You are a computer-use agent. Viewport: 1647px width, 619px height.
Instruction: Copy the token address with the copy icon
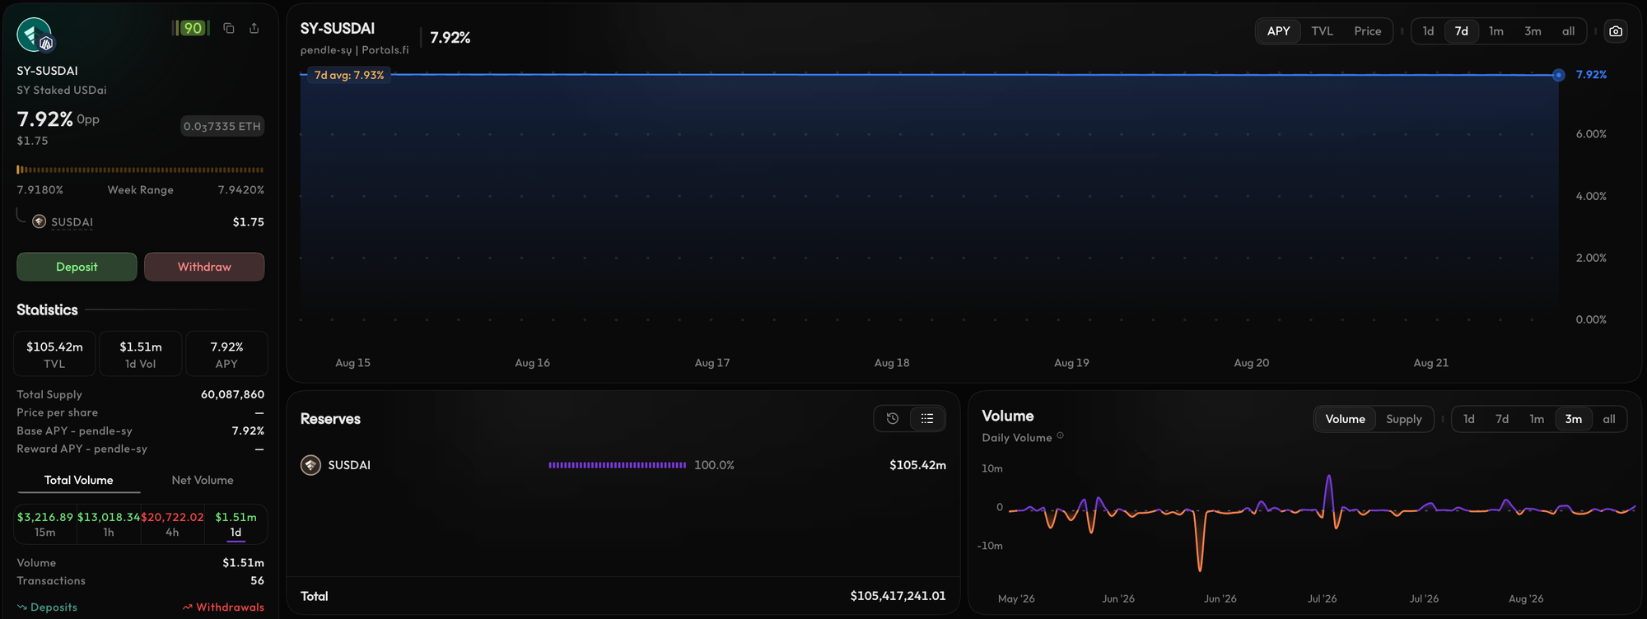229,28
